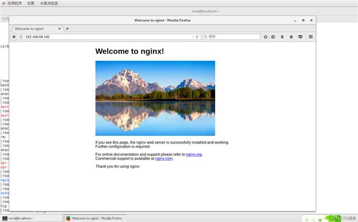This screenshot has width=358, height=222.
Task: Click the address bar showing 192.168.68.145
Action: (x=109, y=37)
